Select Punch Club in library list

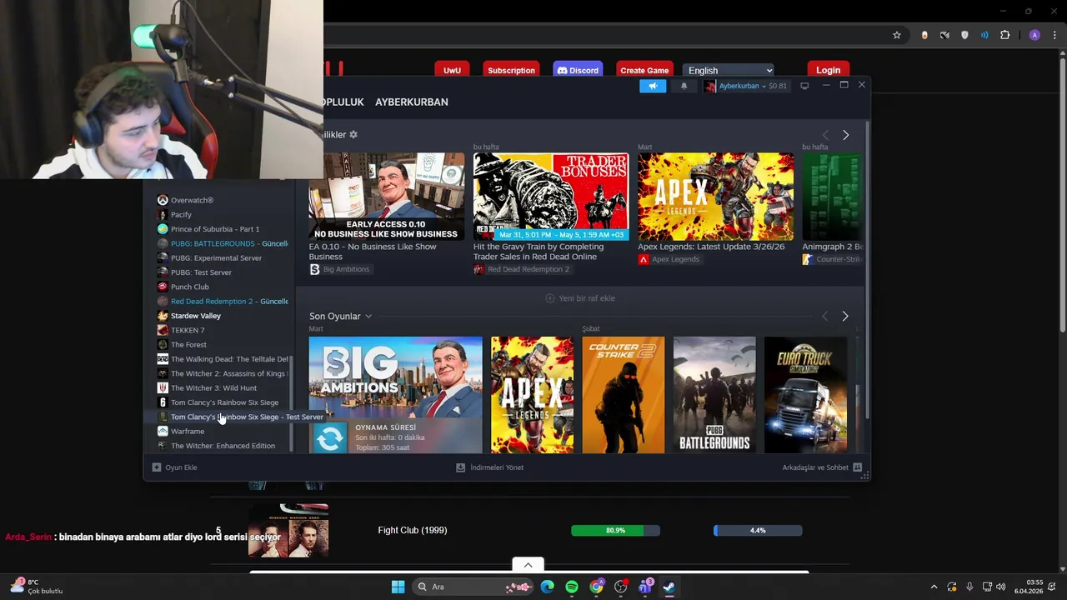(190, 287)
